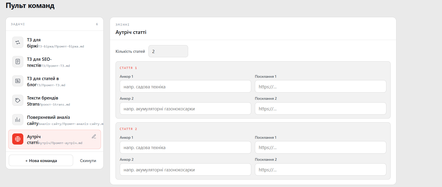Click the Анкор 1 field in Стаття 2
The width and height of the screenshot is (442, 187).
pos(185,147)
